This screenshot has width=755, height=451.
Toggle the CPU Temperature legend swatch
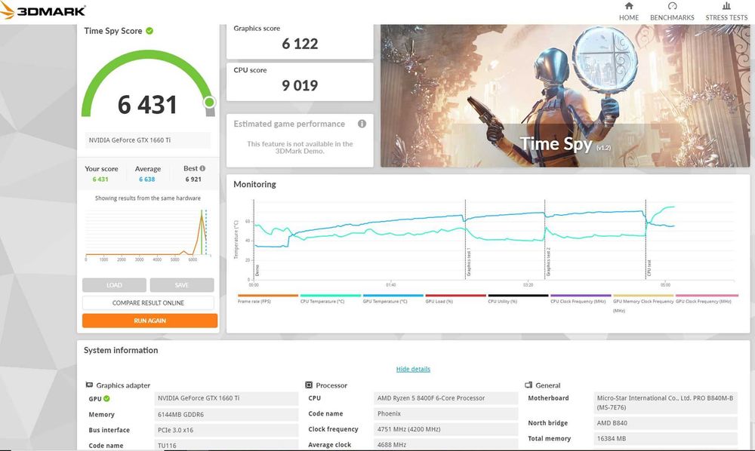331,296
